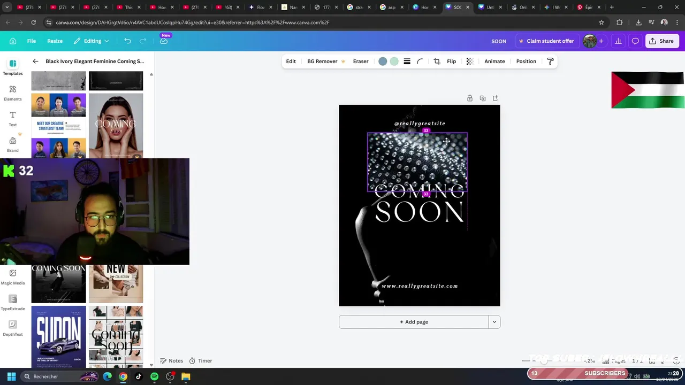The height and width of the screenshot is (385, 685).
Task: Click Flip in image toolbar
Action: 452,61
